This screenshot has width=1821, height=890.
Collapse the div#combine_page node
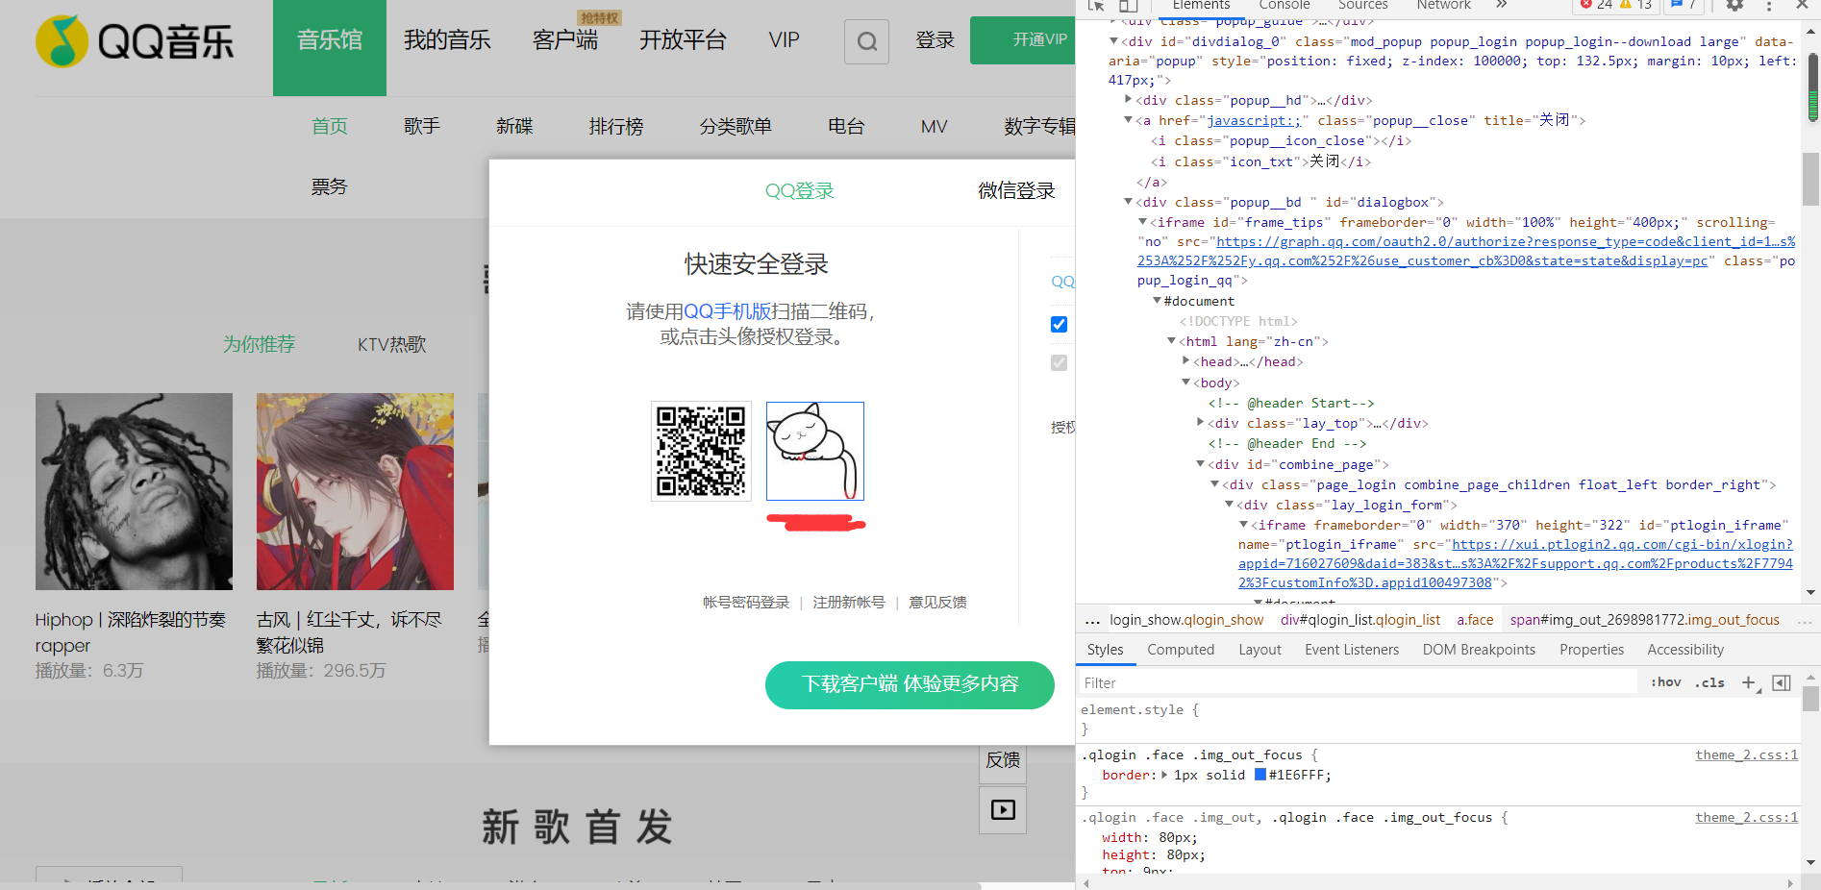tap(1200, 464)
